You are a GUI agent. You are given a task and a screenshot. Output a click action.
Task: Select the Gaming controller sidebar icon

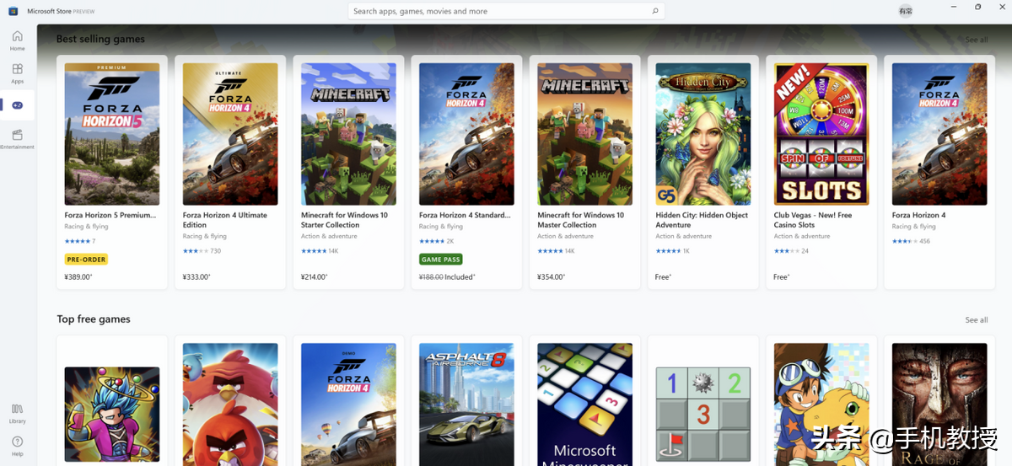18,105
